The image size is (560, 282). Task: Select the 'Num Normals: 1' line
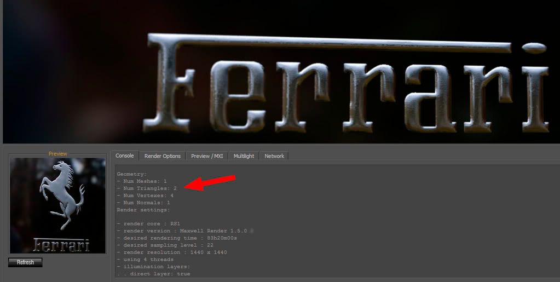click(x=143, y=203)
